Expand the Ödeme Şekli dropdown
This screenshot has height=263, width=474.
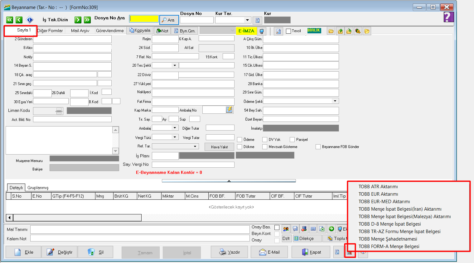[335, 101]
